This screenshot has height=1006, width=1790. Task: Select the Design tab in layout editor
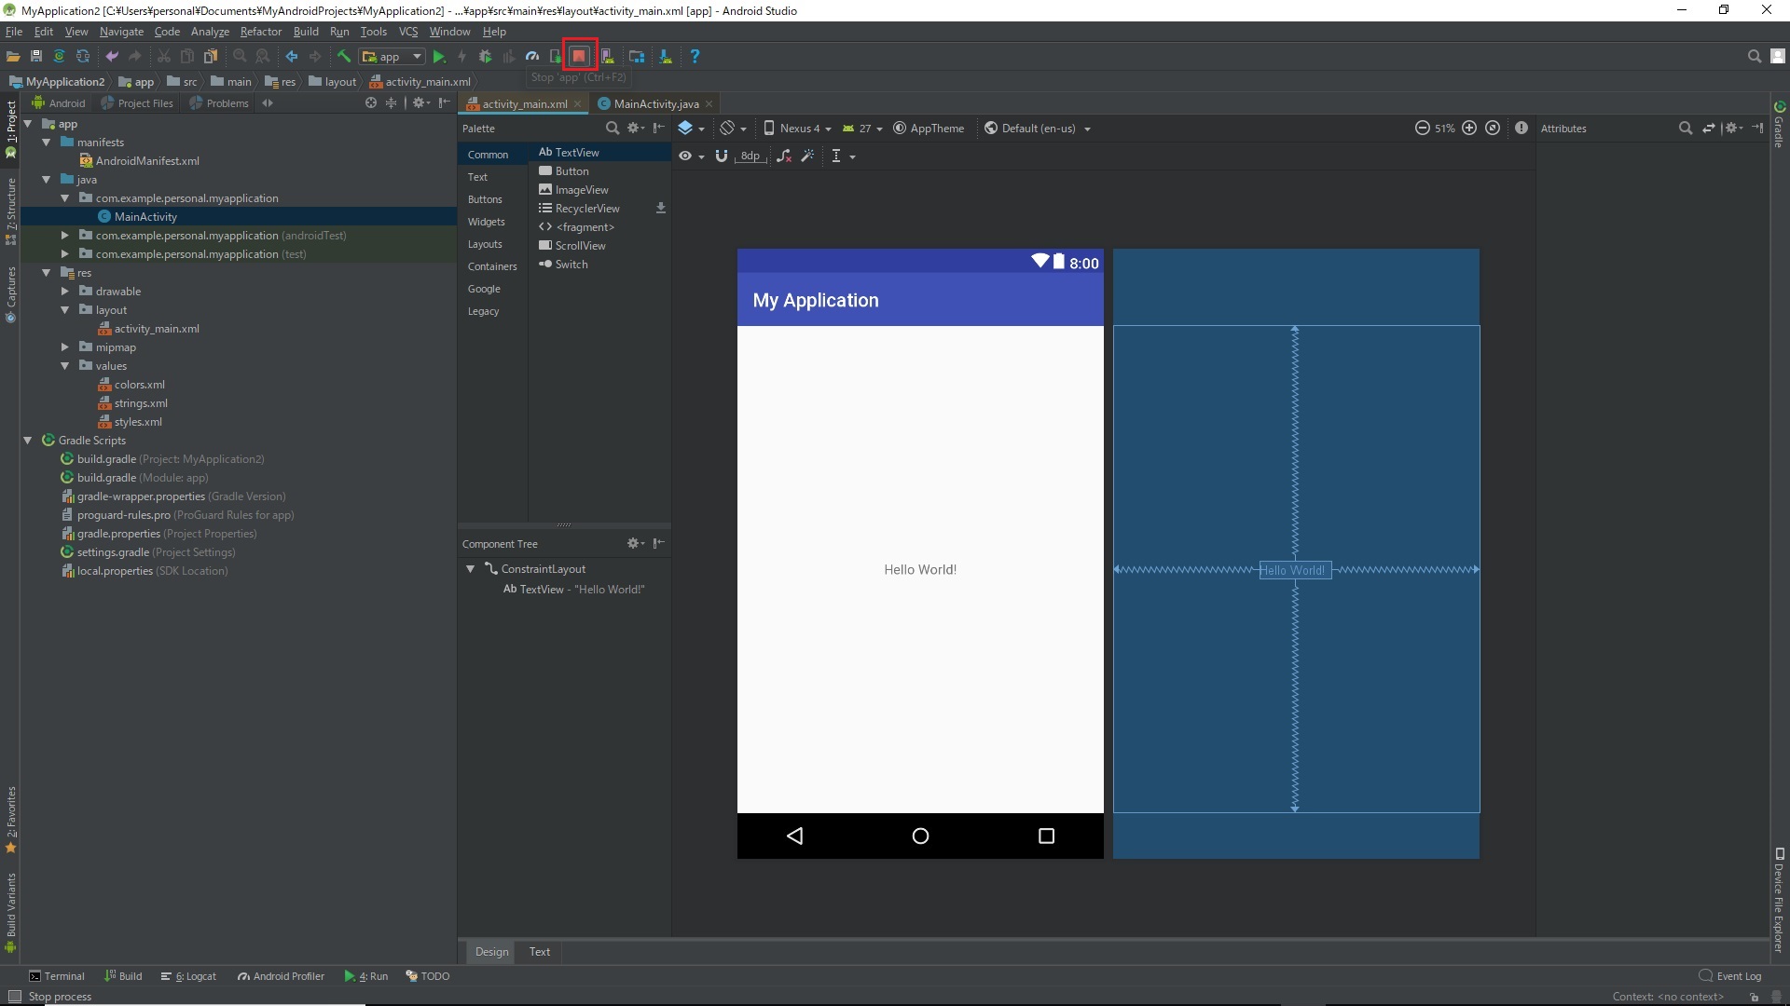[x=490, y=951]
